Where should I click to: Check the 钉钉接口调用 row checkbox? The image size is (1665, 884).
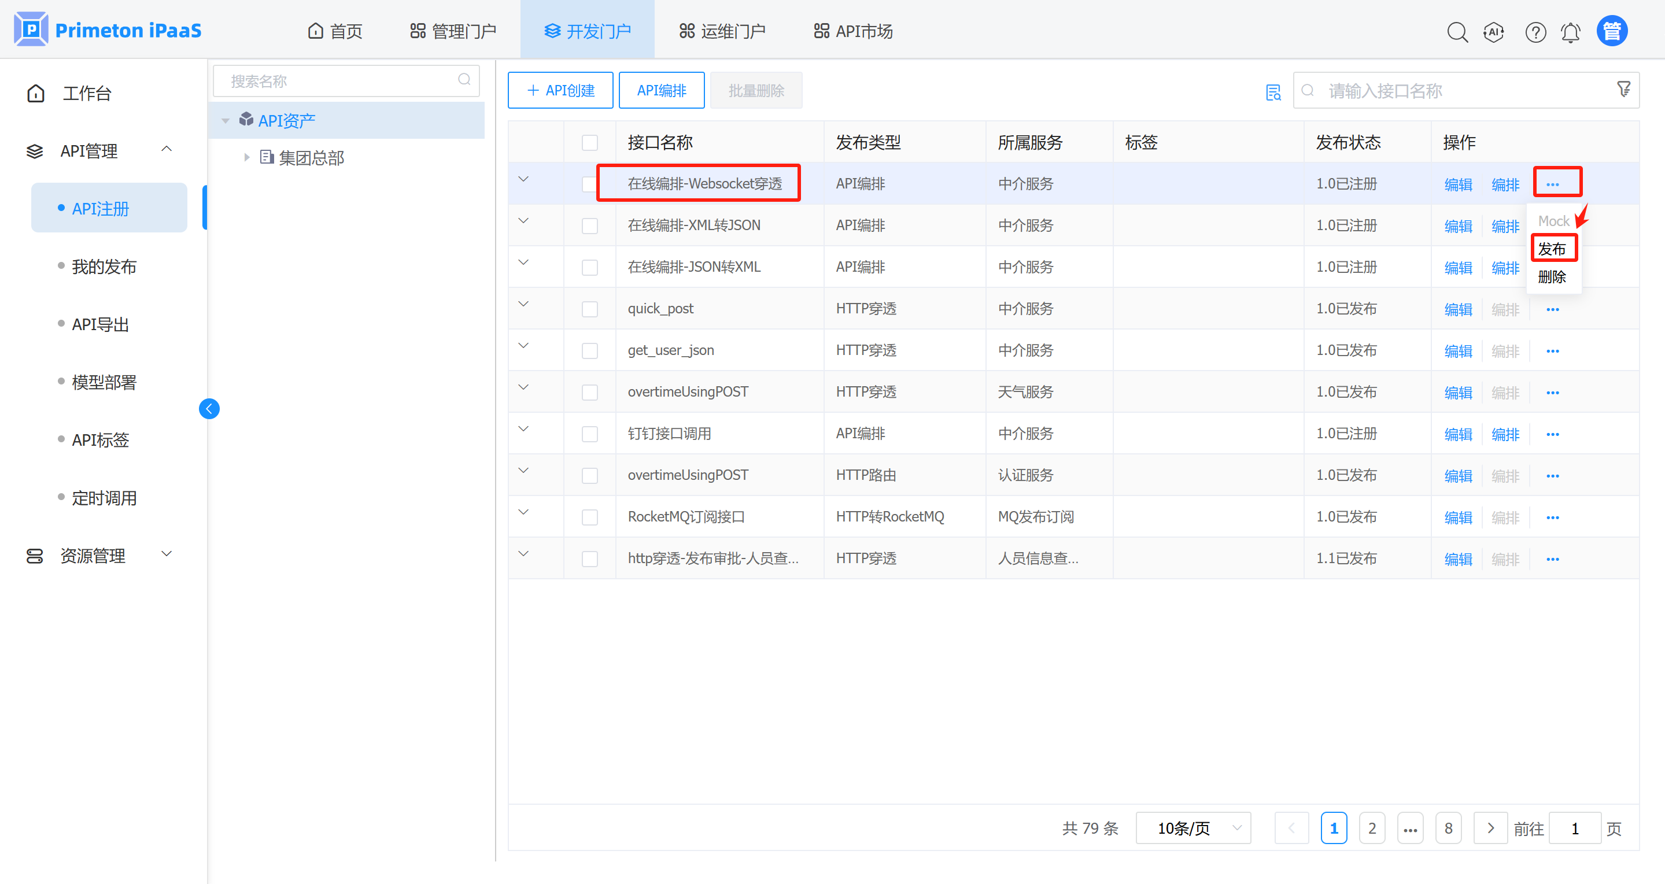coord(589,434)
